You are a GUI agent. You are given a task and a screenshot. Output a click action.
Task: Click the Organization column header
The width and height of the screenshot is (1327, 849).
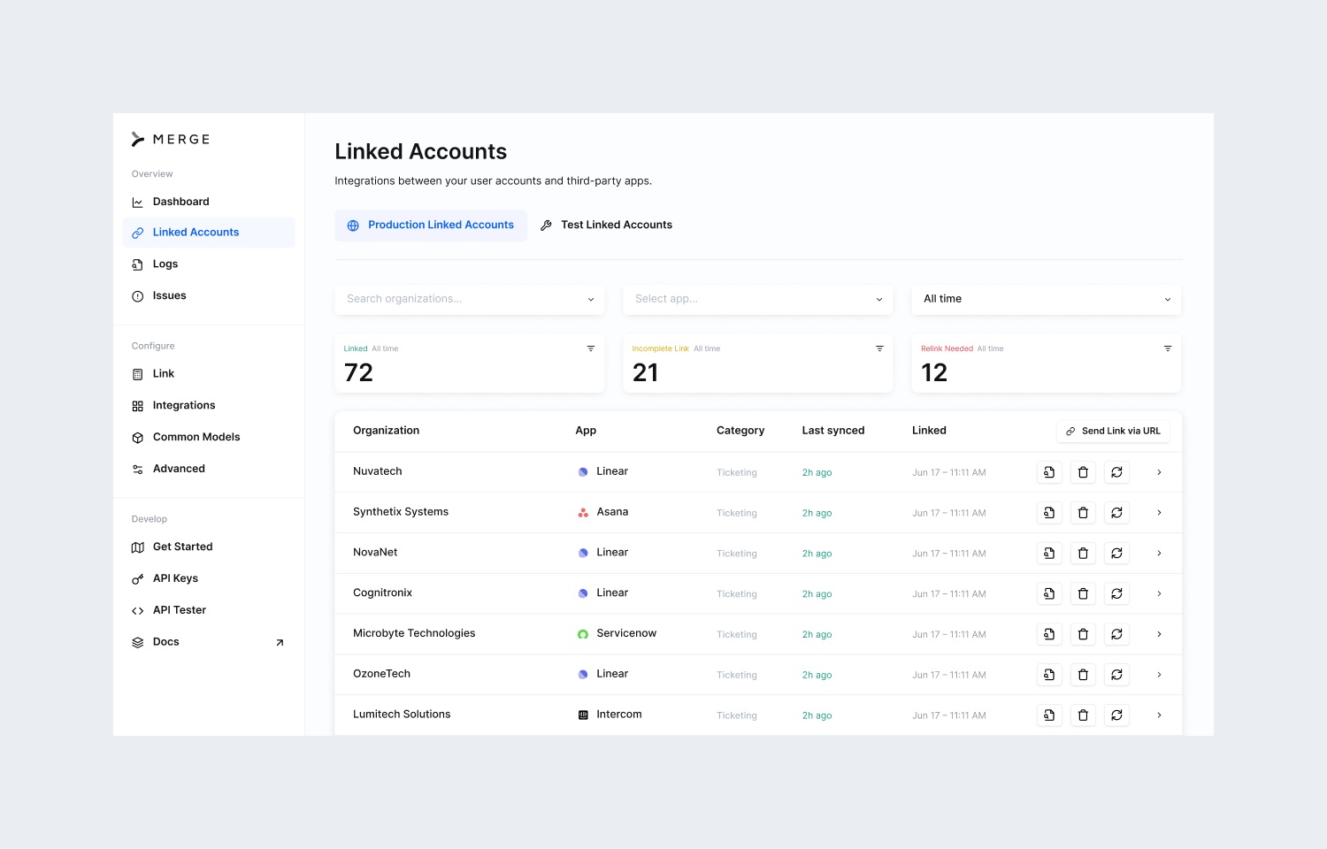point(387,431)
